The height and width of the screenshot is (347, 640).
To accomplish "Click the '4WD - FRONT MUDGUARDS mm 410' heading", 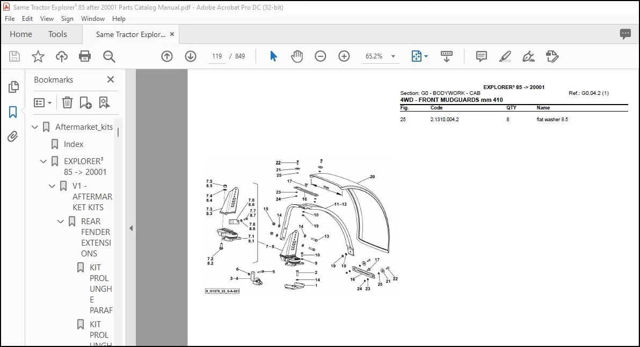I will coord(452,100).
